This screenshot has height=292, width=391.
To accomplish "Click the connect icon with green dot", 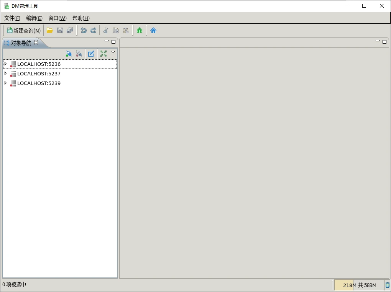I will tap(69, 54).
